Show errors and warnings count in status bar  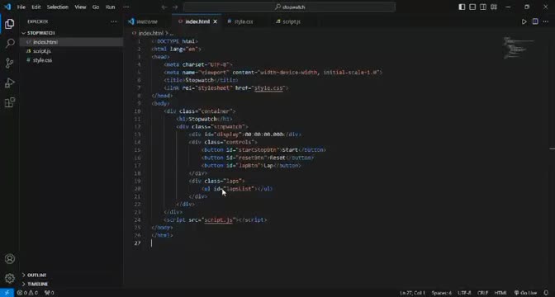(x=27, y=293)
